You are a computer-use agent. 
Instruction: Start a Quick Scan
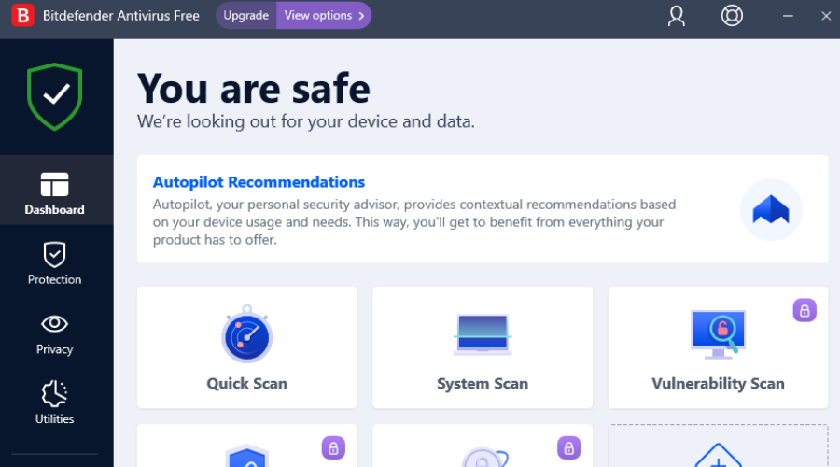(247, 347)
